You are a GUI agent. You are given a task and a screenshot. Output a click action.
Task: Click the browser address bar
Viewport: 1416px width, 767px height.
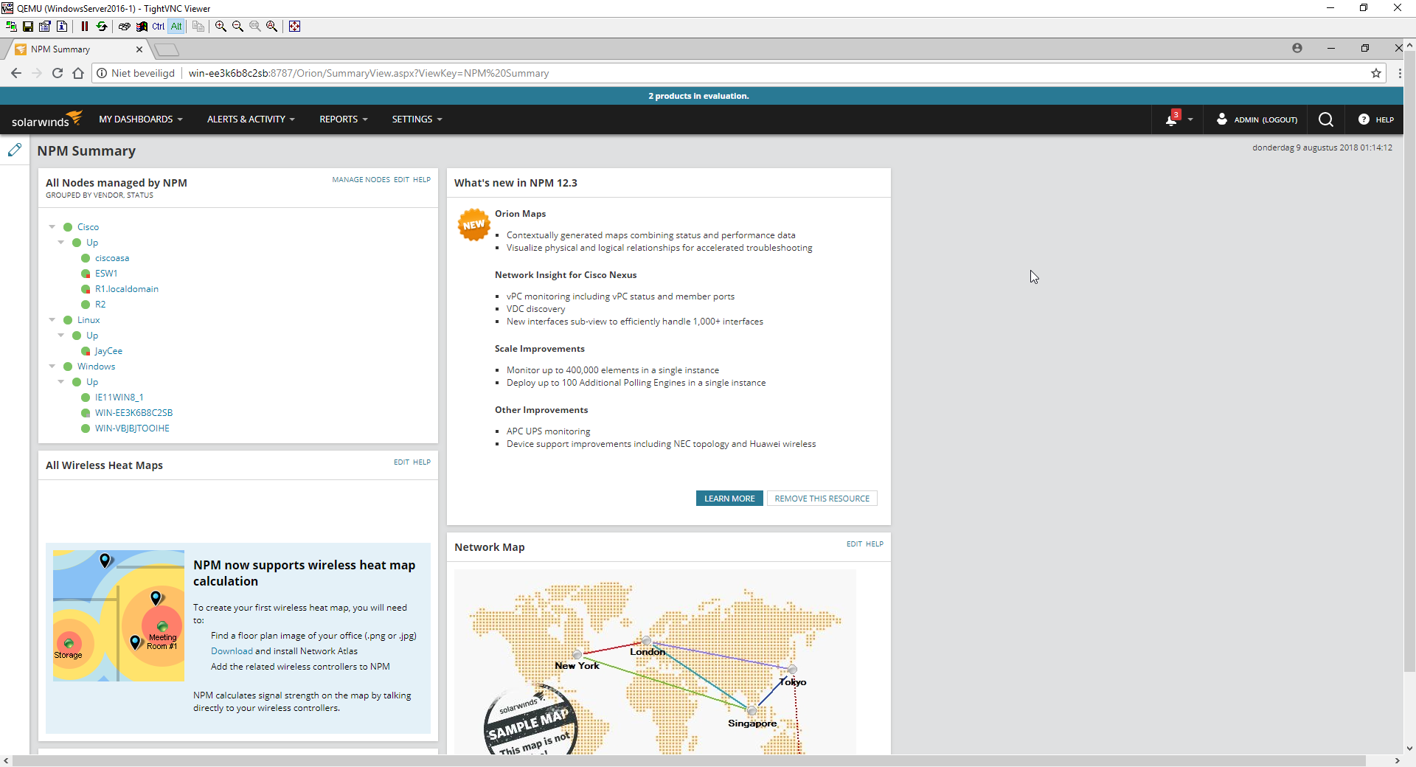tap(442, 73)
